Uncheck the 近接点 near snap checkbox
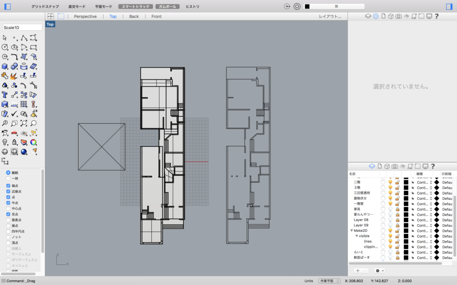 (8, 191)
